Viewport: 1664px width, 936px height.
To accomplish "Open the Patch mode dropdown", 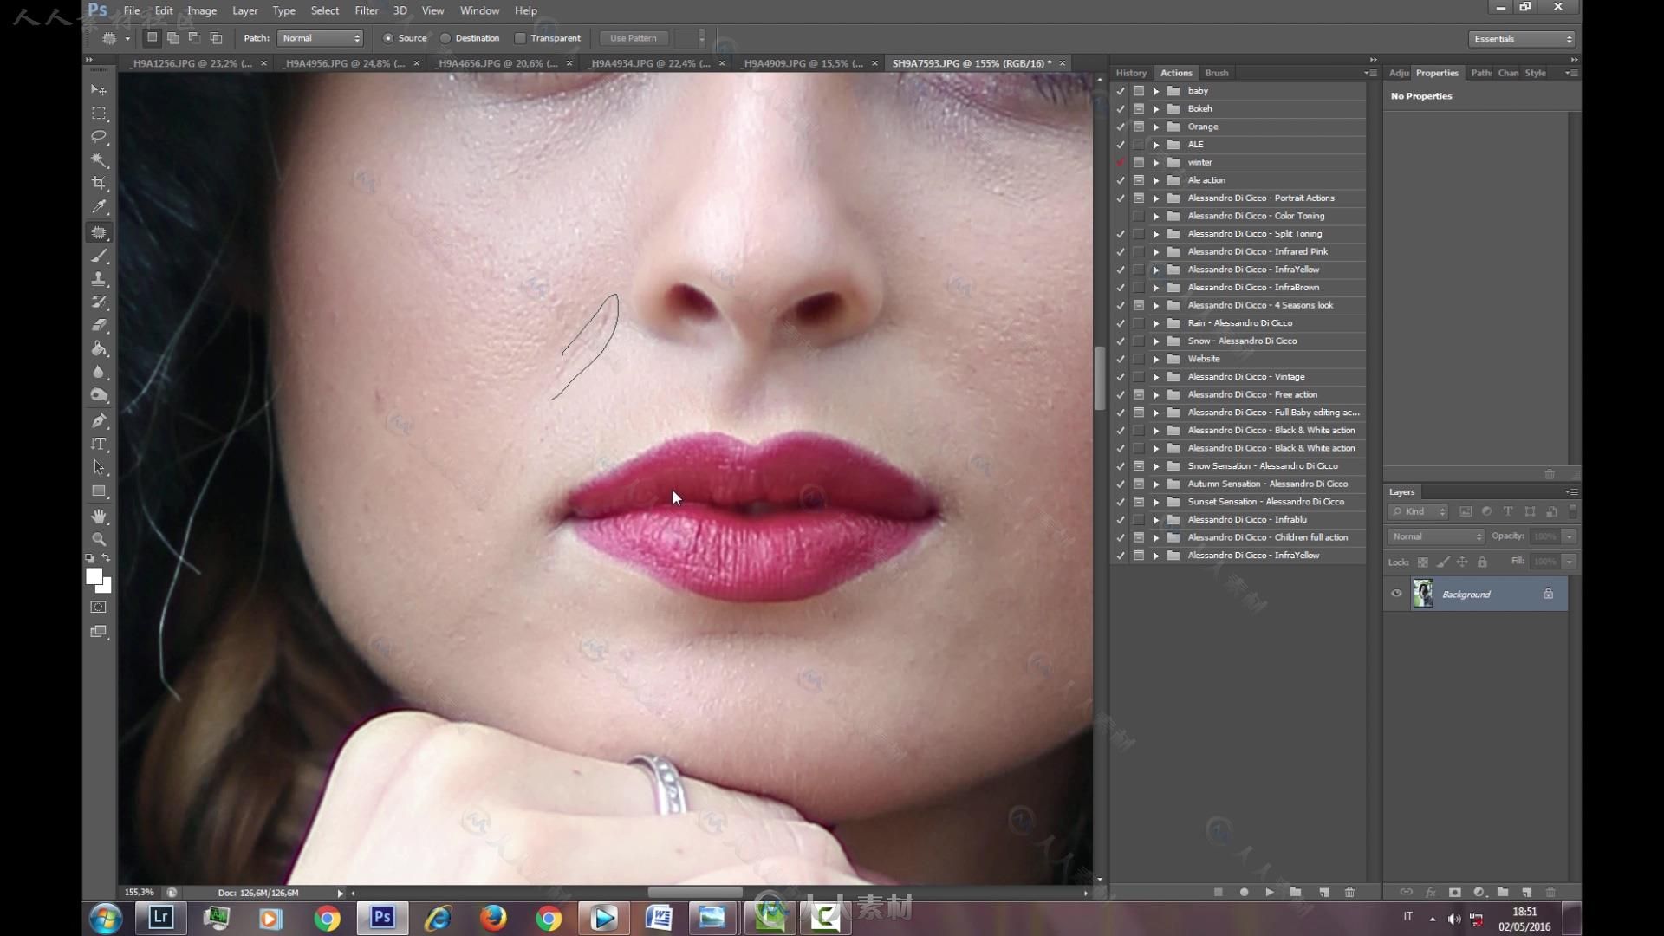I will (321, 38).
